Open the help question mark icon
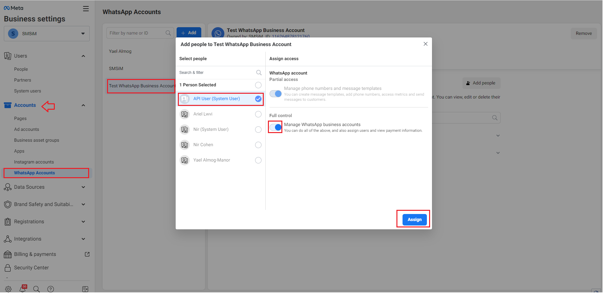The height and width of the screenshot is (293, 607). pos(51,289)
